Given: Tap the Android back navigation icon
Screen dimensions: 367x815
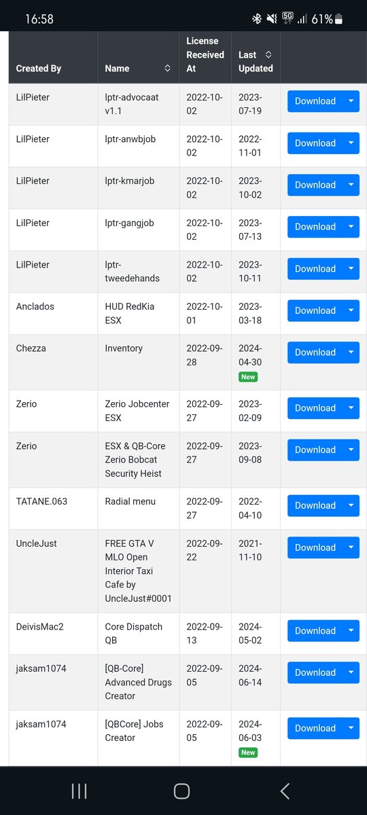Looking at the screenshot, I should (x=285, y=791).
